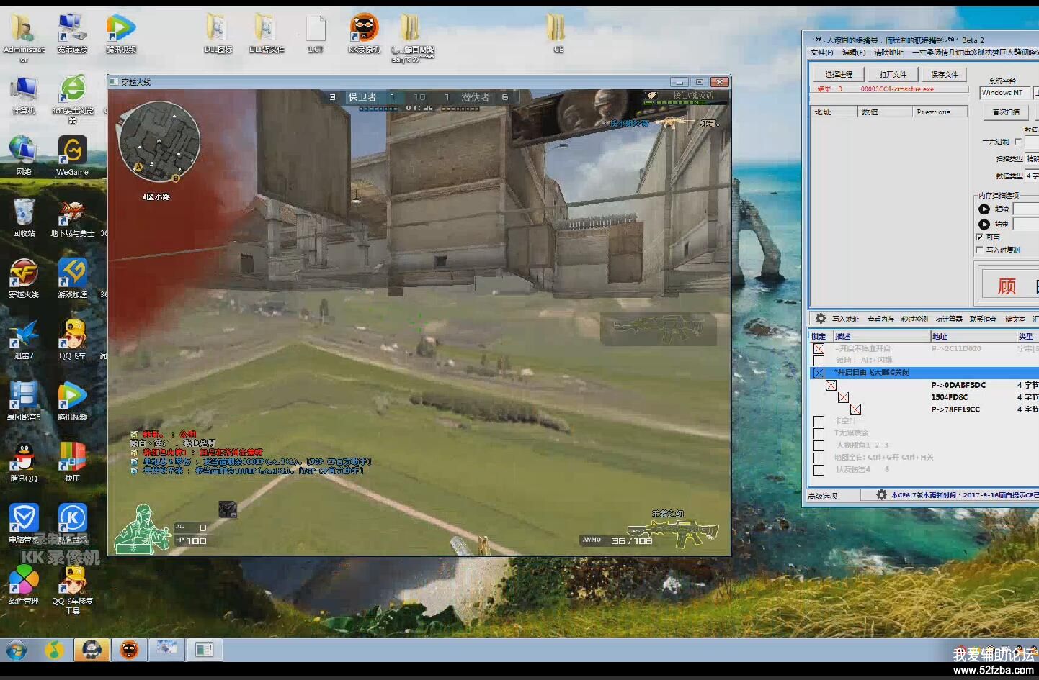
Task: Open the 暴风影音 desktop shortcut
Action: (x=24, y=399)
